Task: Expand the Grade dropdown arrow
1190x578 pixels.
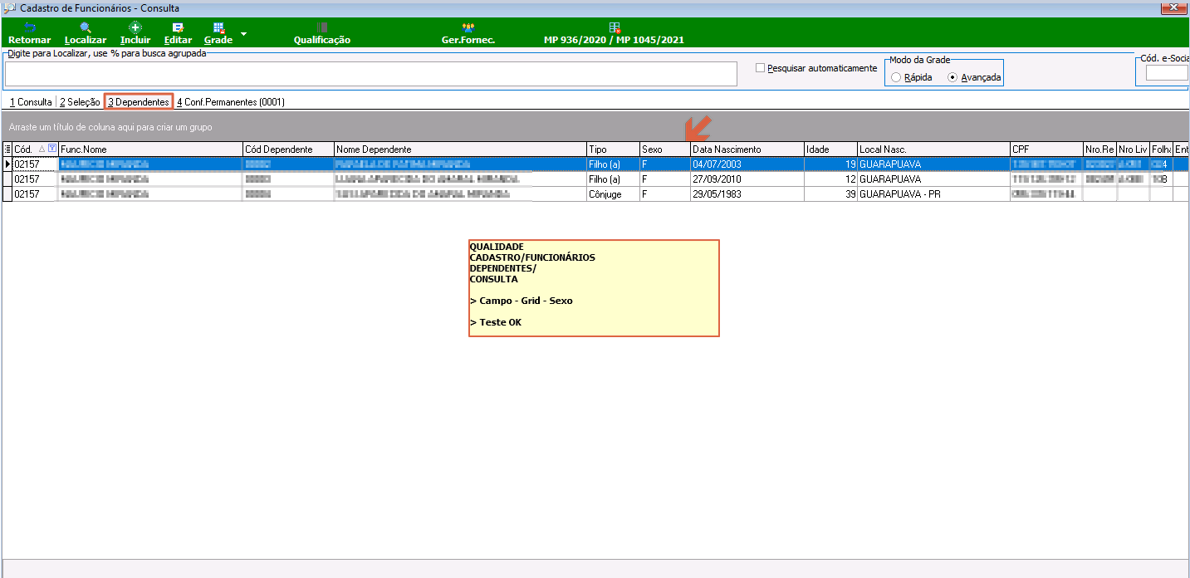Action: pos(243,34)
